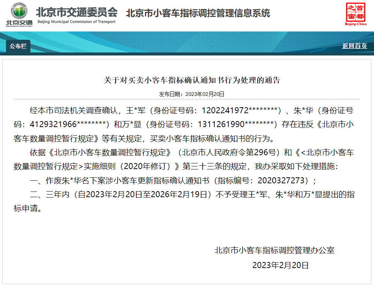This screenshot has width=374, height=286.
Task: Click the Beijing·China caption under the seal
Action: pos(355,24)
